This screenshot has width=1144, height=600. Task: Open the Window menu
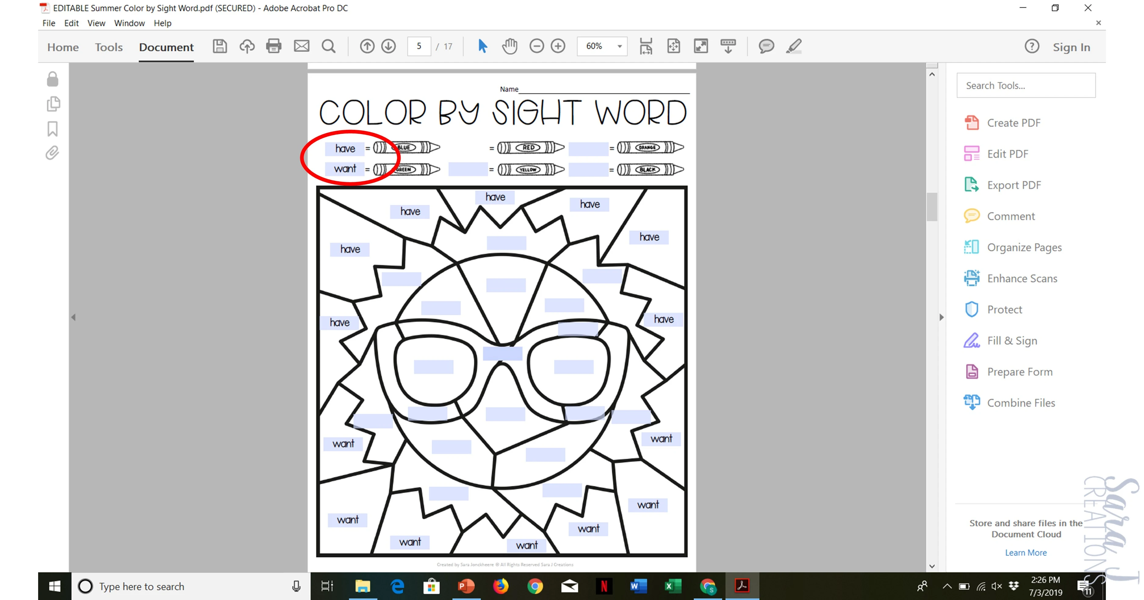click(129, 23)
